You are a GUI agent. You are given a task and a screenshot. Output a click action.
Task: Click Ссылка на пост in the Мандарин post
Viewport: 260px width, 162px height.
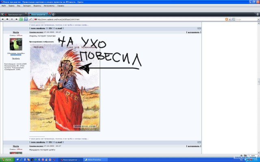click(x=36, y=146)
